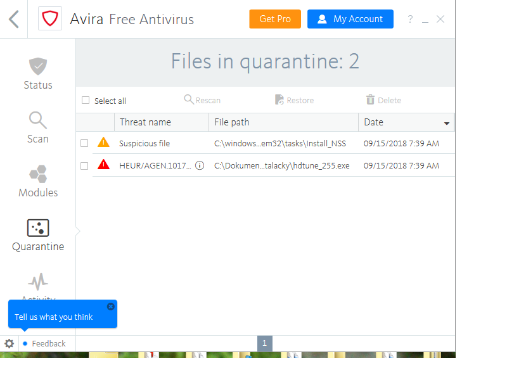Open help with the question mark
Viewport: 507px width, 380px height.
tap(410, 19)
